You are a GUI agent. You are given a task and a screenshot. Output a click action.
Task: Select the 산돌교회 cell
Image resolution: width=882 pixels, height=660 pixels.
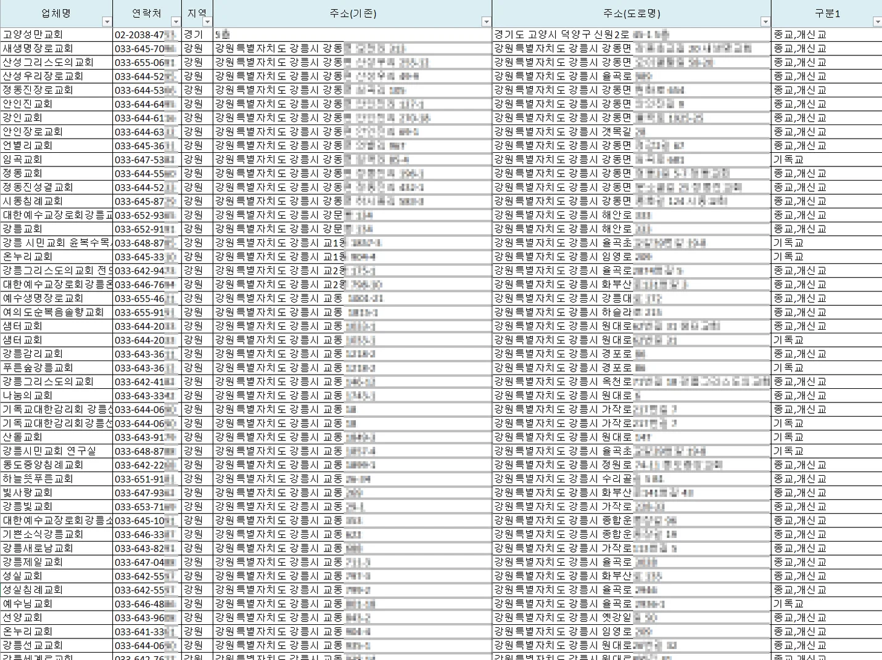56,437
